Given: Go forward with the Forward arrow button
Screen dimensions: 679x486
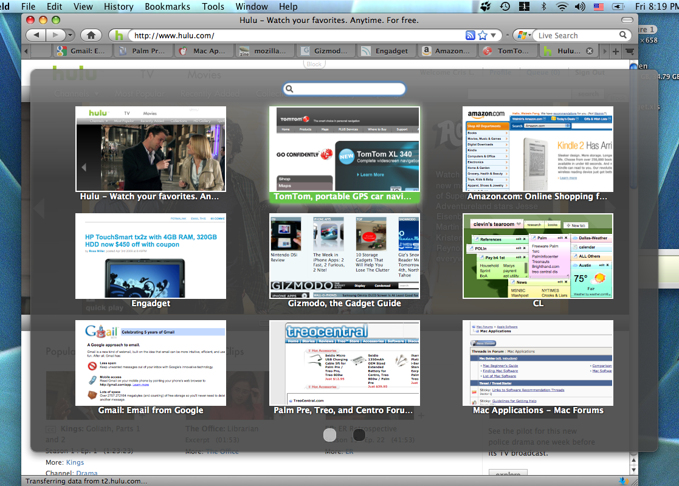Looking at the screenshot, I should tap(55, 35).
